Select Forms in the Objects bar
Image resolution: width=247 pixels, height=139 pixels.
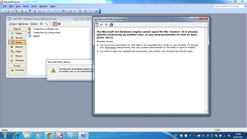pyautogui.click(x=17, y=42)
